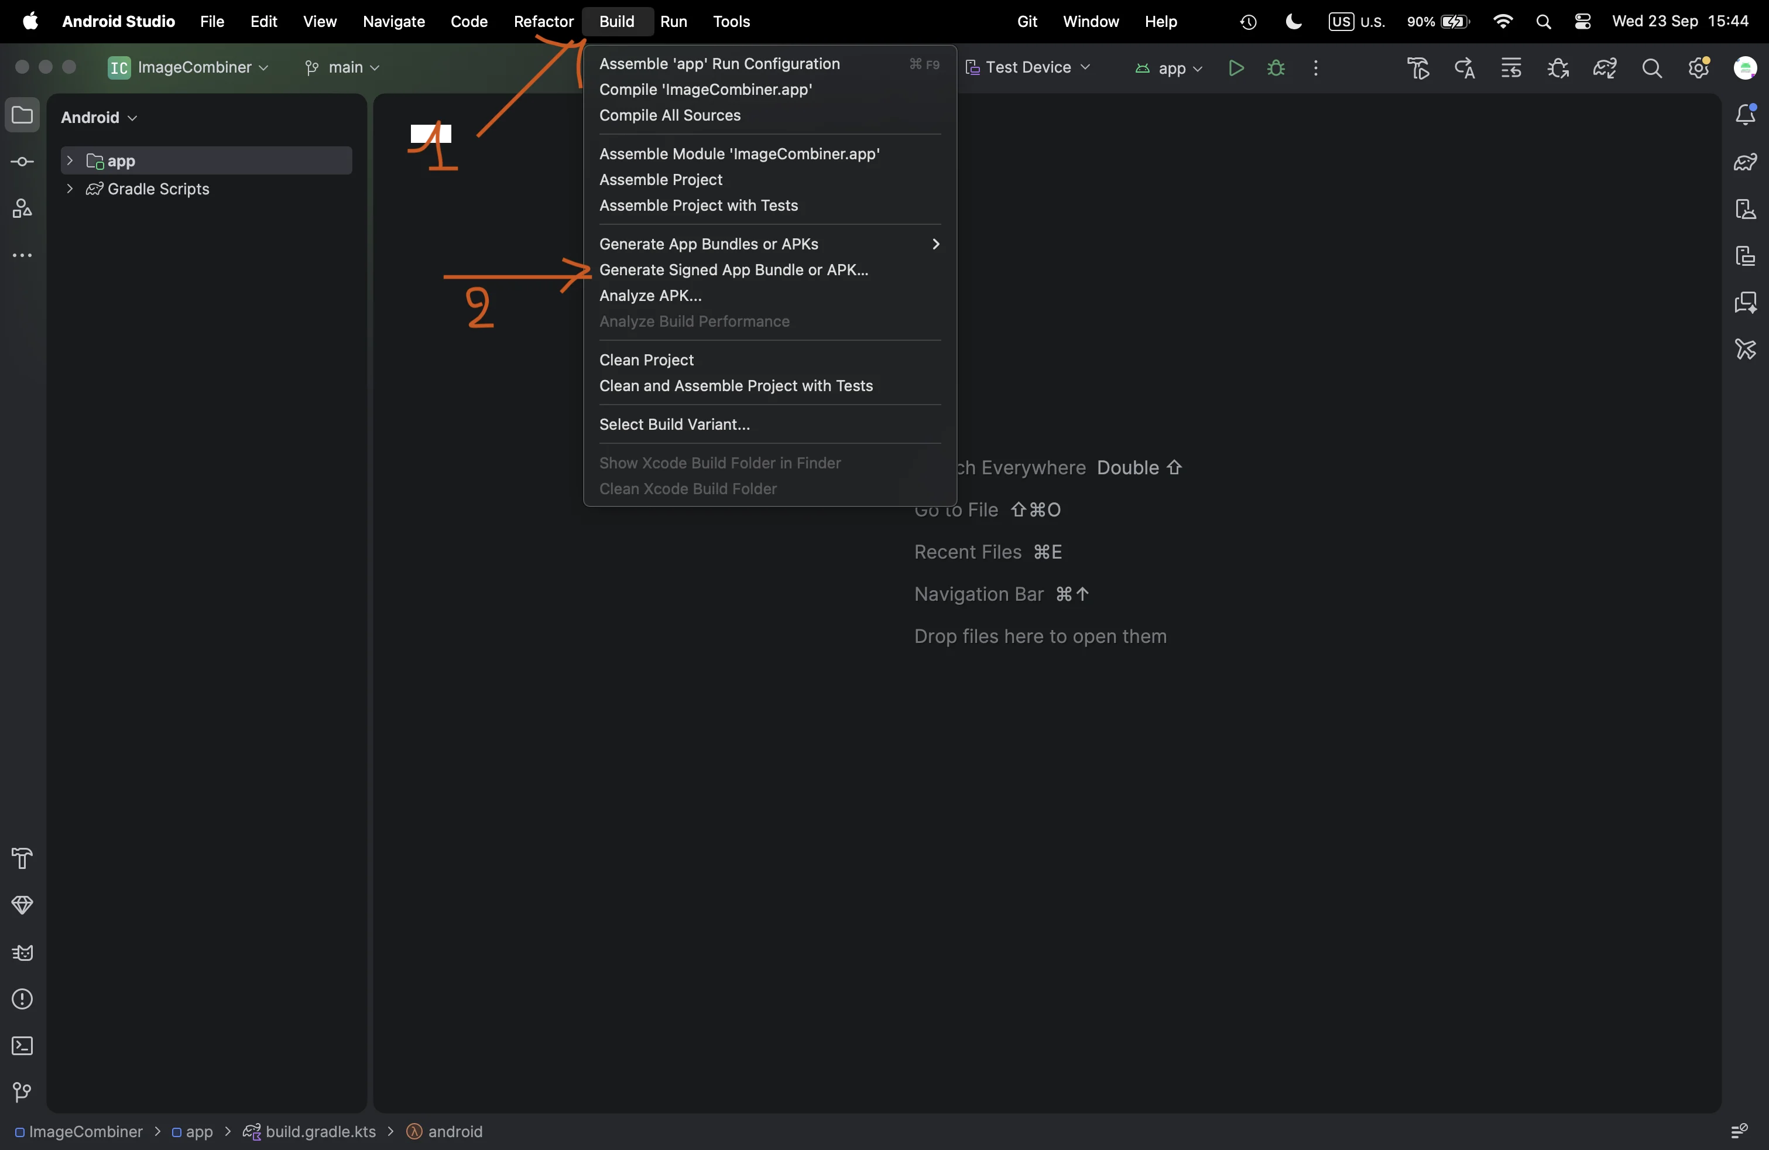This screenshot has width=1769, height=1150.
Task: Open the Structure tool window icon
Action: pos(22,209)
